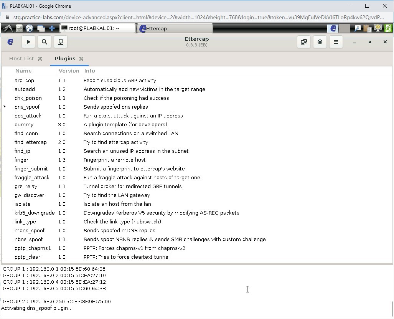Activate the autoadd plugin
The width and height of the screenshot is (394, 319).
25,89
